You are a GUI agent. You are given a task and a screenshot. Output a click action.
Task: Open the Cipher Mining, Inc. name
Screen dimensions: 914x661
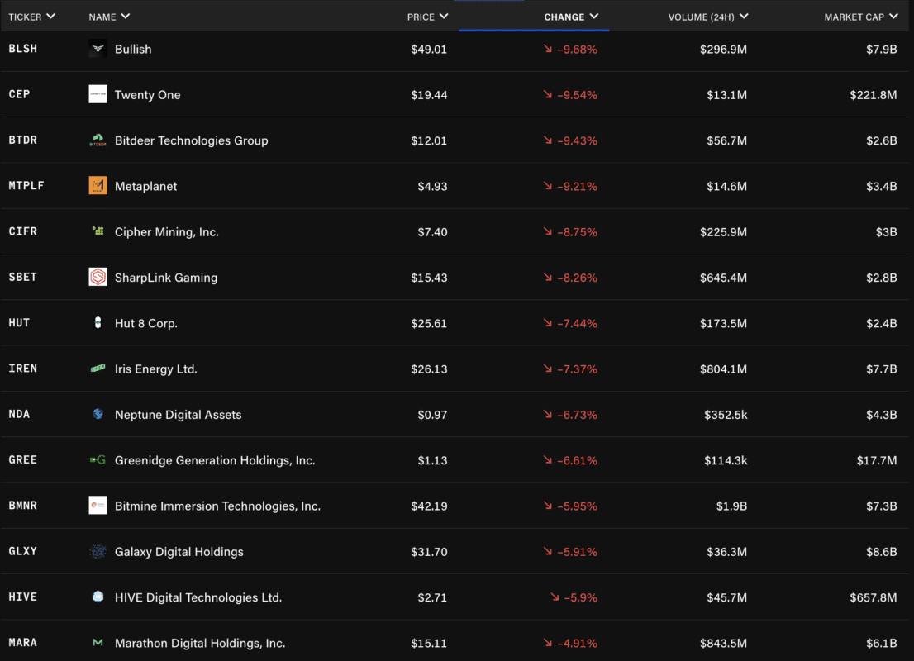pos(167,232)
